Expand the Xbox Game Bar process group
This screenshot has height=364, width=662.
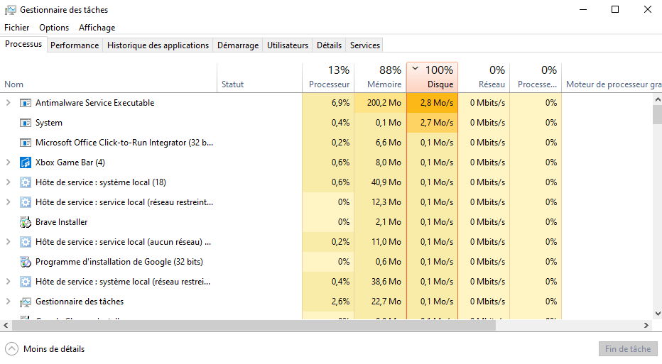coord(8,162)
